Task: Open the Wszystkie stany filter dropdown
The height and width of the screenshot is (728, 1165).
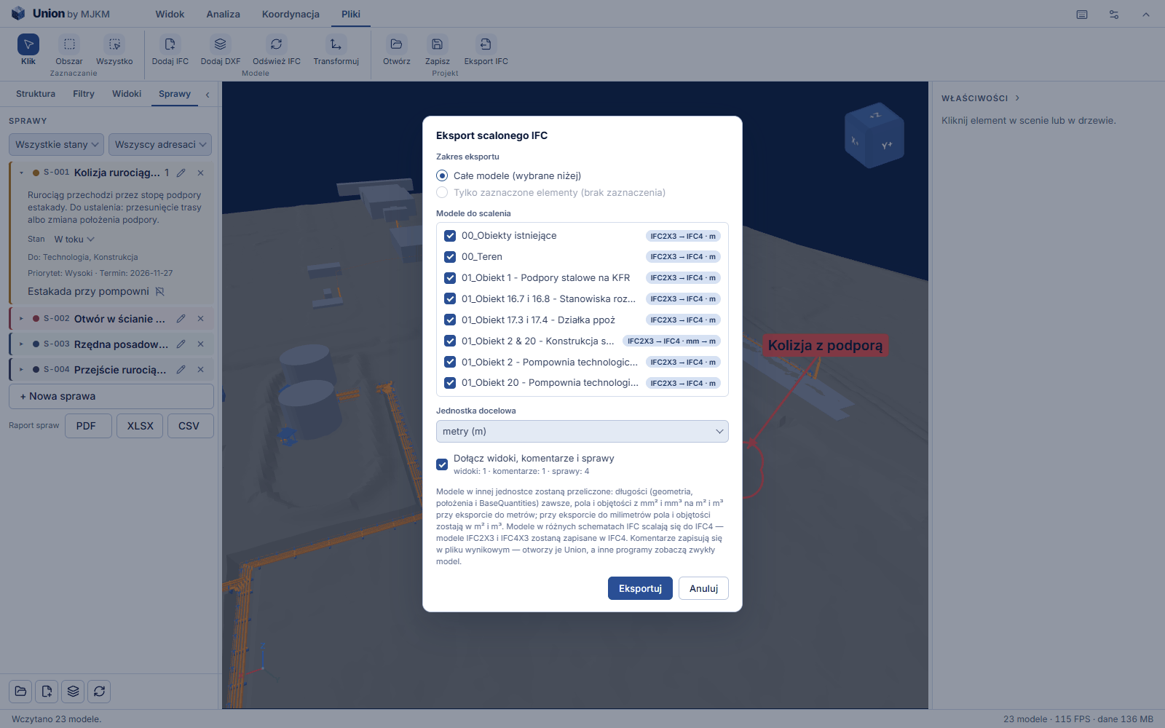Action: pos(56,145)
